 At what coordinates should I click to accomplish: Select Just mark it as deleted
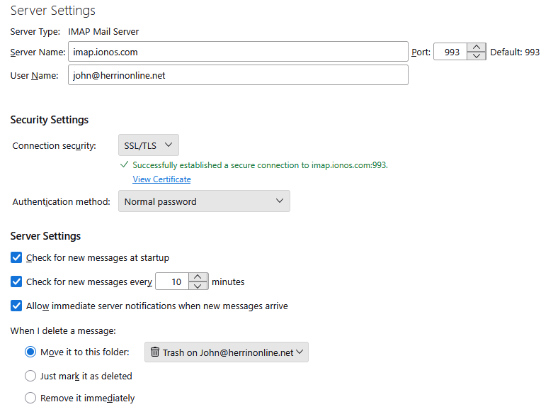(x=30, y=376)
